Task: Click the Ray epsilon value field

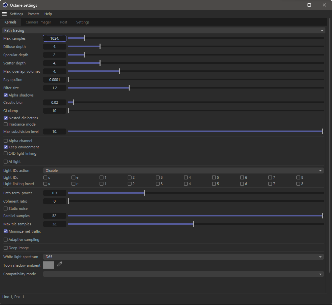Action: pos(55,80)
